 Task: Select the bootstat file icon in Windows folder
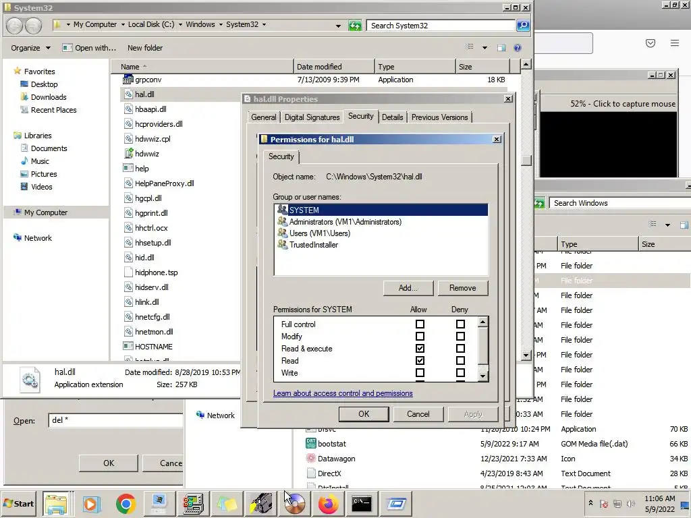tap(310, 444)
